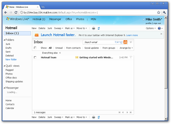The image size is (171, 124).
Task: Click the page scroll up arrow
Action: point(166,17)
